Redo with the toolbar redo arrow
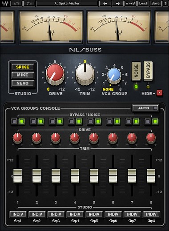The height and width of the screenshot is (231, 169). 29,4
